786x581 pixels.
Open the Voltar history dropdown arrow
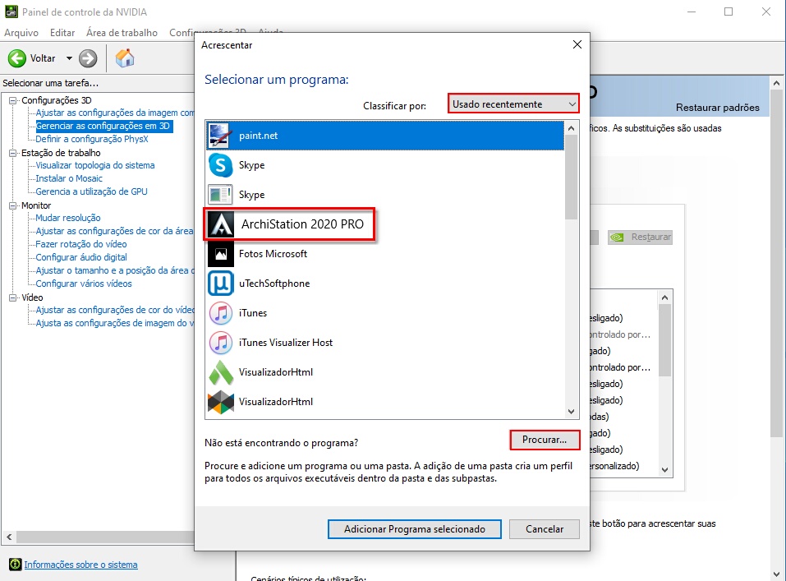coord(69,58)
